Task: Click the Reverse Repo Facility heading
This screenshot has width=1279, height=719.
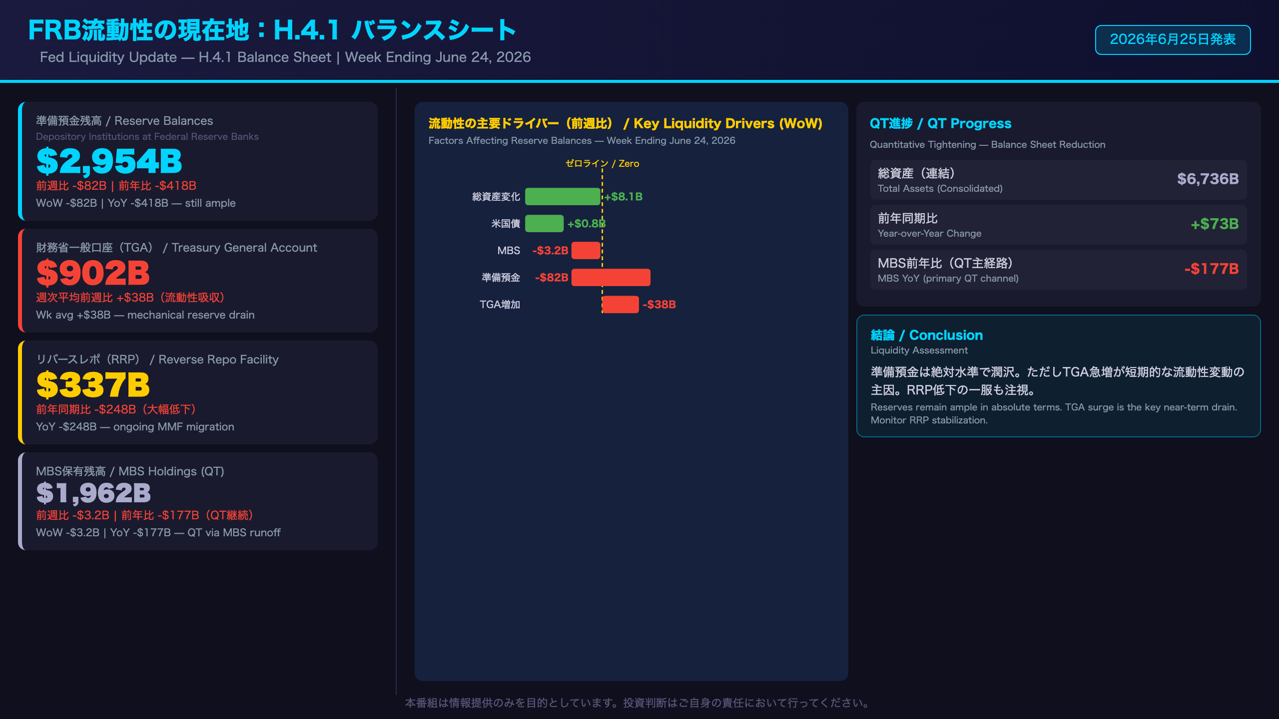Action: 157,359
